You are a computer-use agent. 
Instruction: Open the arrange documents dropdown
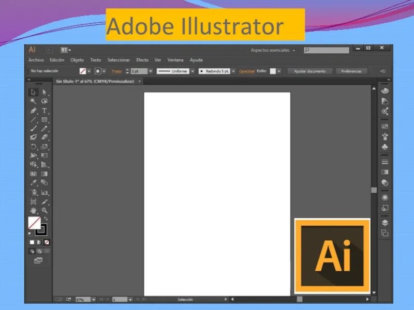[66, 50]
